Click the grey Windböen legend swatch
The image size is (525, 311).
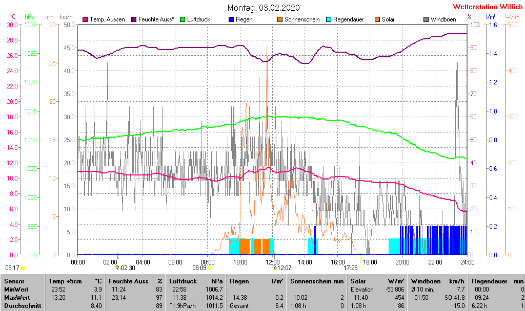pyautogui.click(x=426, y=19)
